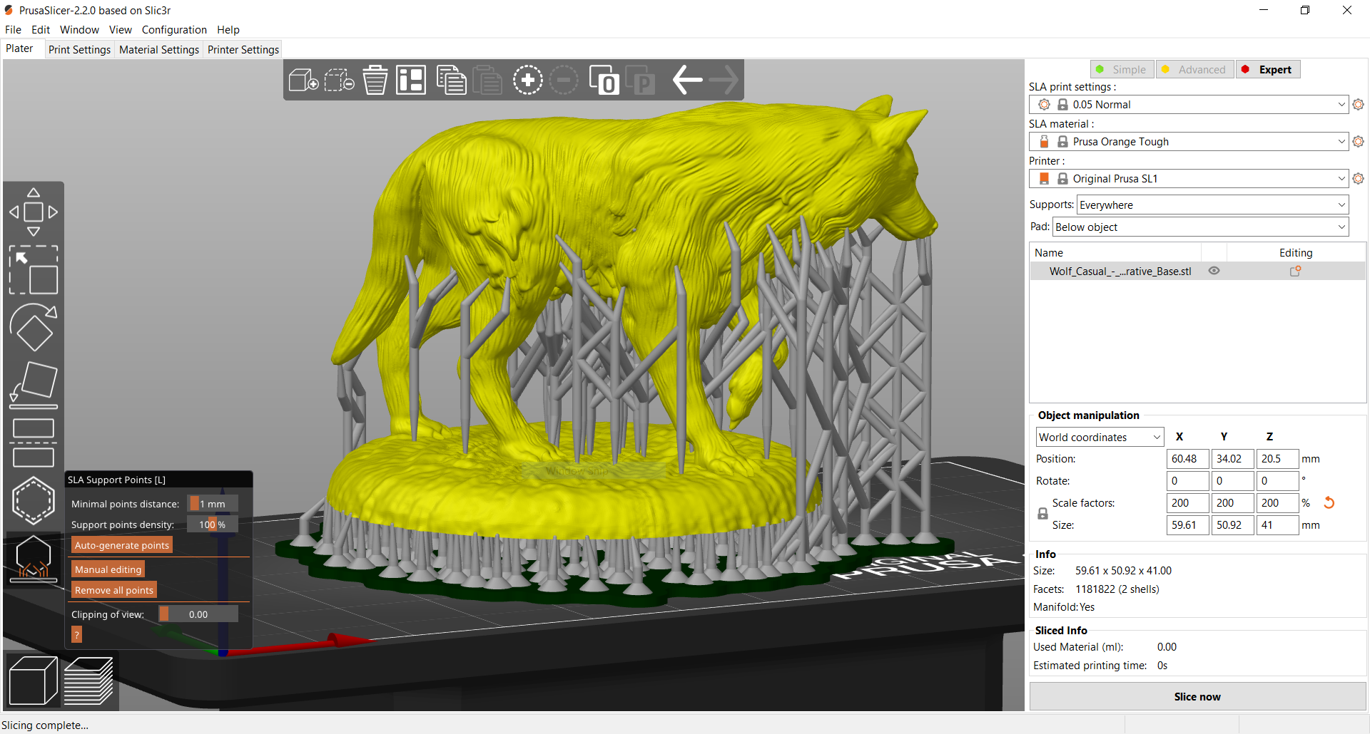This screenshot has height=734, width=1370.
Task: Reset scale with the orange arrow
Action: coord(1329,503)
